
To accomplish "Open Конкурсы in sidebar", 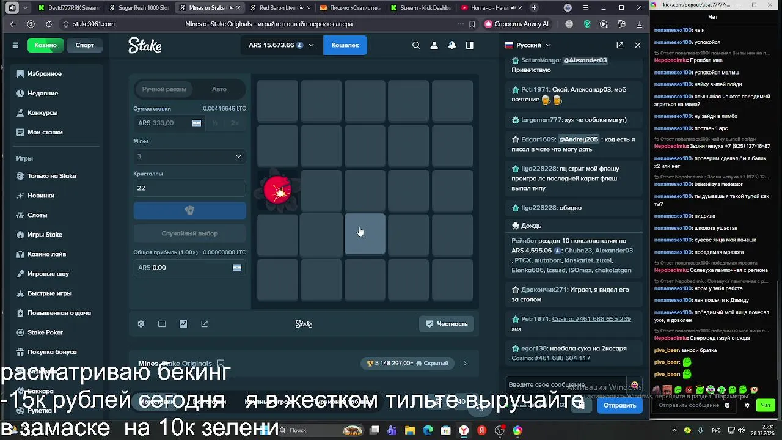I will (x=42, y=112).
